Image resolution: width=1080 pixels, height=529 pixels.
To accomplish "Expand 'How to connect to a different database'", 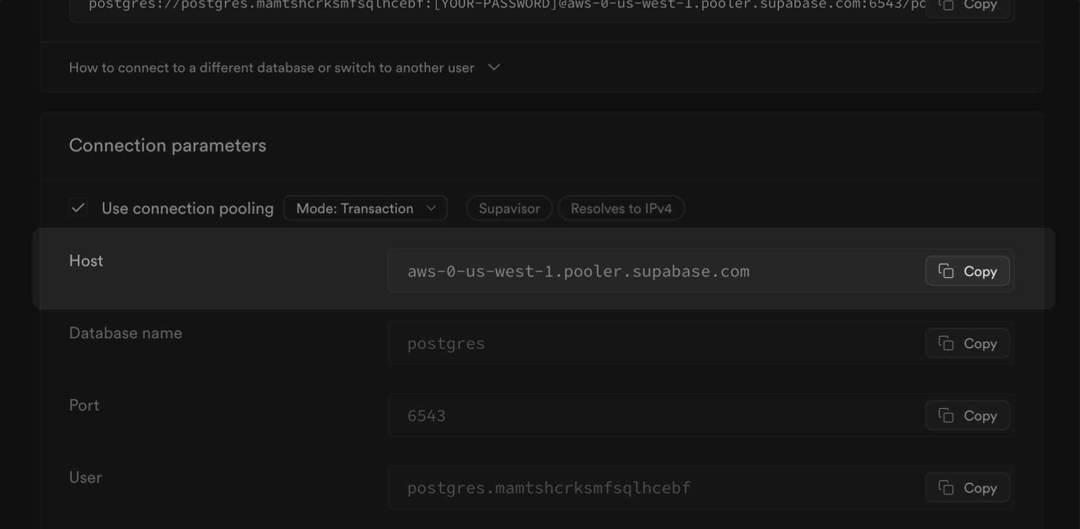I will [271, 68].
